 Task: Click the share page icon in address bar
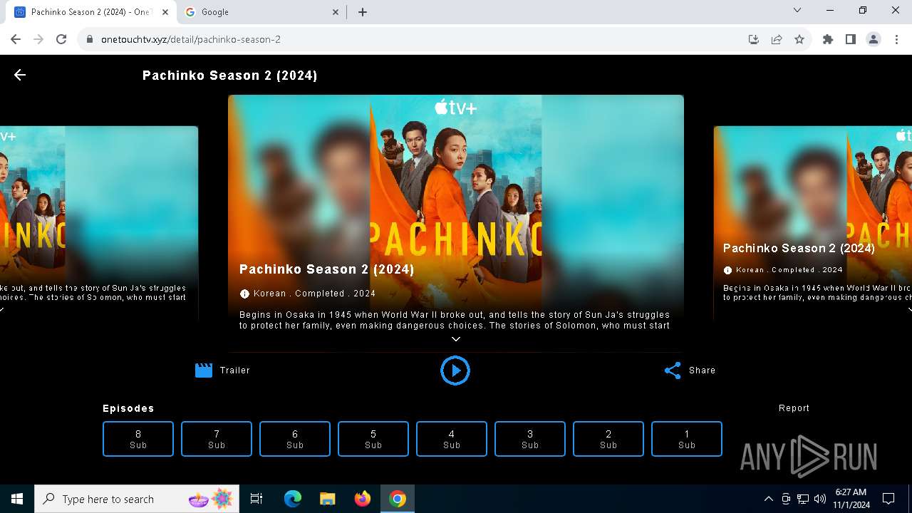[x=777, y=39]
